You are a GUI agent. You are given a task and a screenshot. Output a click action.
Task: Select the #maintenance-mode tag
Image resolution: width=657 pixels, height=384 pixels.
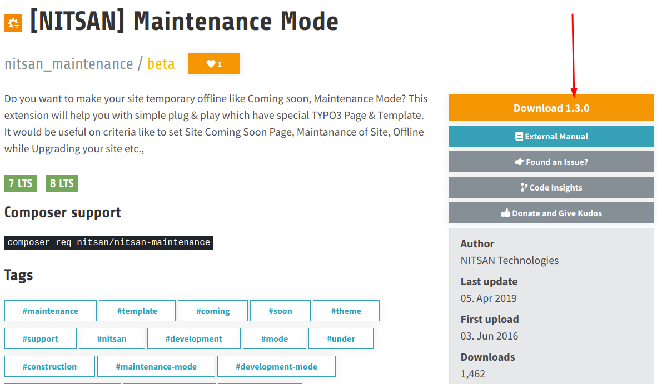156,366
